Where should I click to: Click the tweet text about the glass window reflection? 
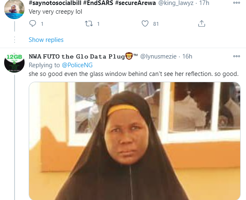click(x=134, y=74)
